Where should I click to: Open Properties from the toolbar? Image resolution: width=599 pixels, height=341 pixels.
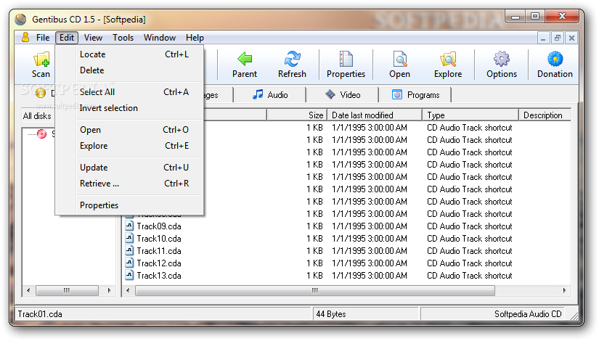pyautogui.click(x=346, y=65)
